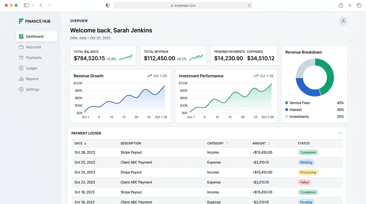Expand the sidebar dropdown chevron in toolbar
The height and width of the screenshot is (204, 366).
(33, 5)
